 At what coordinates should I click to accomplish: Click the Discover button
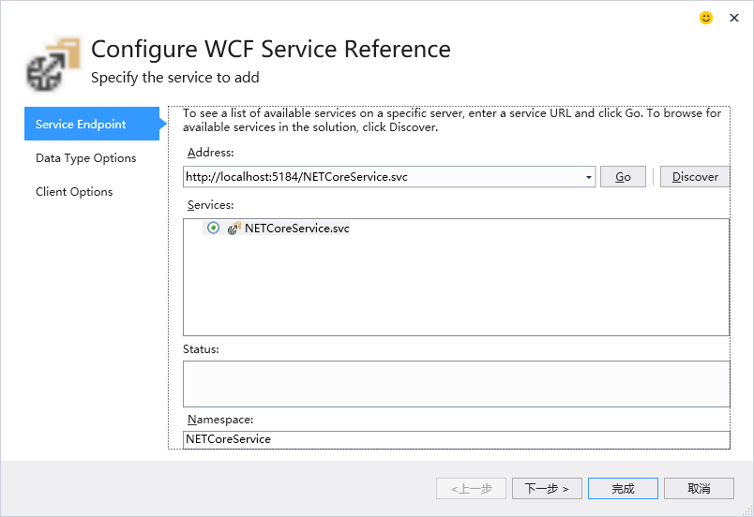695,177
